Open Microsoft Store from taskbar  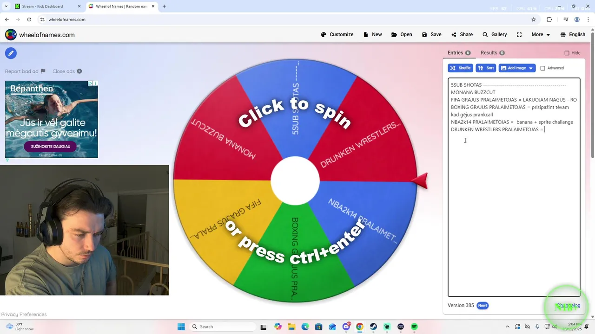319,327
